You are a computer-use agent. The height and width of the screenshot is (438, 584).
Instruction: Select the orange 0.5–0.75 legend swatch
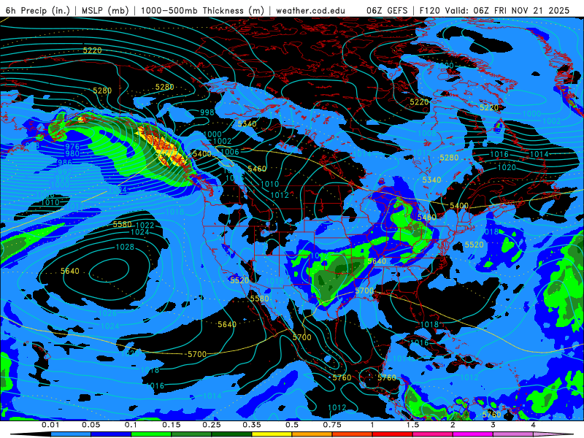[312, 434]
